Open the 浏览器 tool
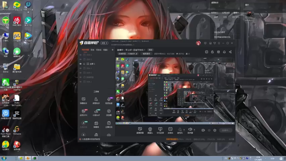This screenshot has width=286, height=161. [109, 112]
